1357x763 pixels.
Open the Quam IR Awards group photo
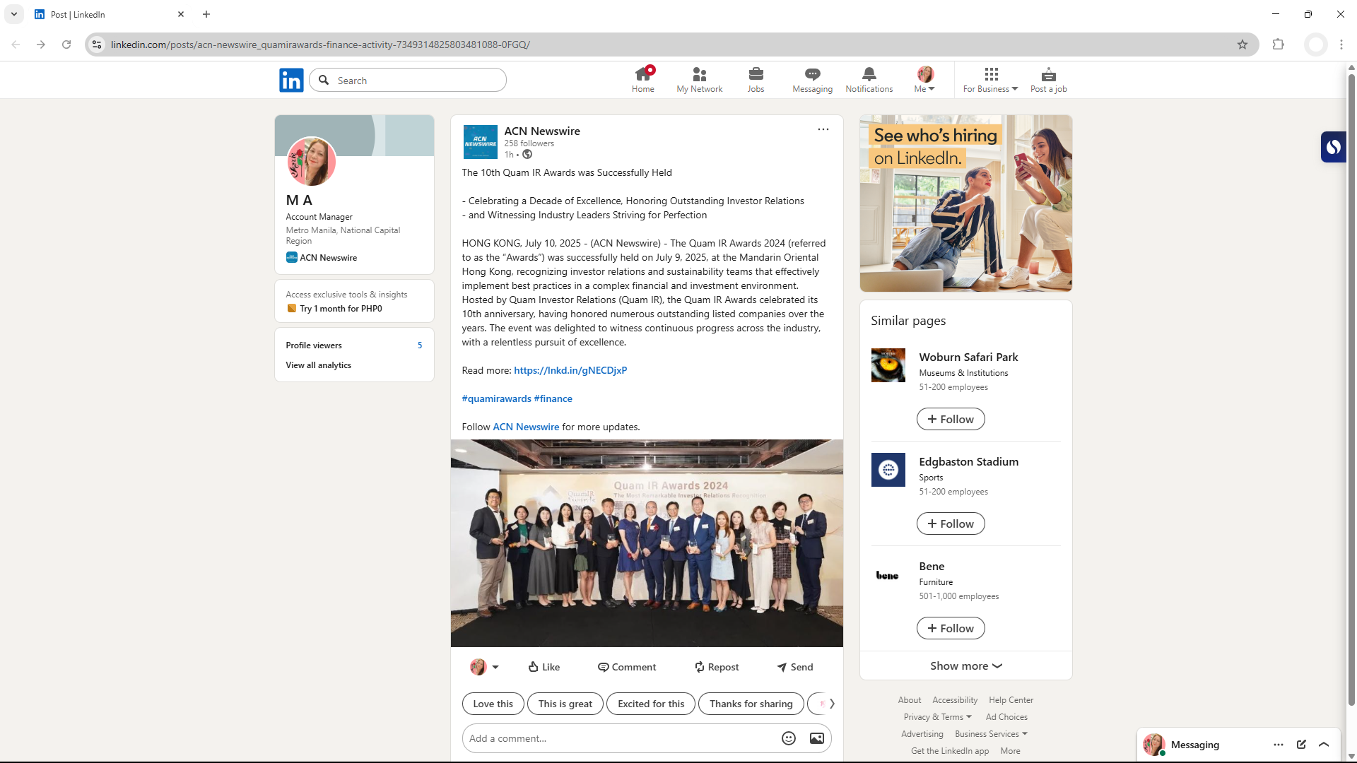647,543
